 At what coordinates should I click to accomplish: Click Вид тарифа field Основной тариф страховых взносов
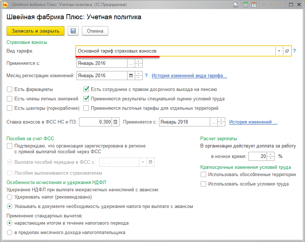tap(175, 51)
